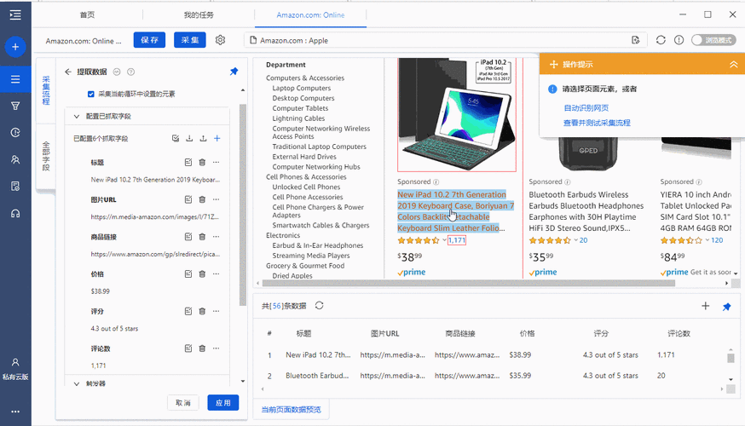Open the document search icon in sidebar
745x426 pixels.
(15, 187)
